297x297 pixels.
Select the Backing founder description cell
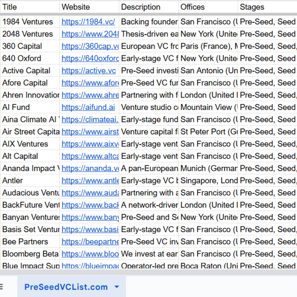148,22
